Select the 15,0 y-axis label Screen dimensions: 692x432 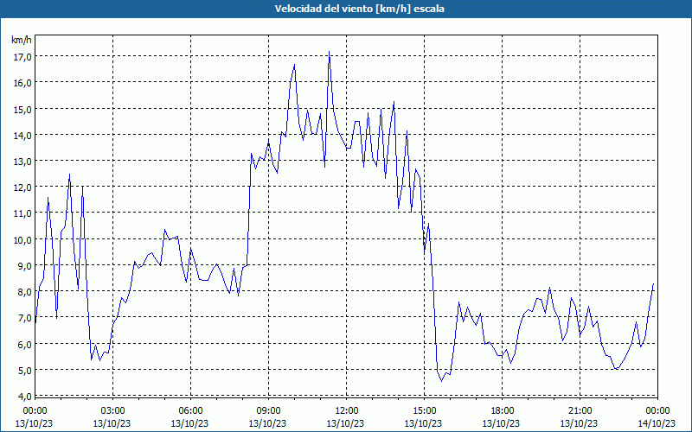[22, 110]
